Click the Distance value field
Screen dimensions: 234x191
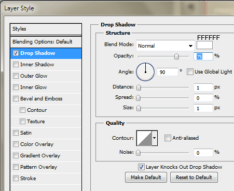pyautogui.click(x=203, y=87)
